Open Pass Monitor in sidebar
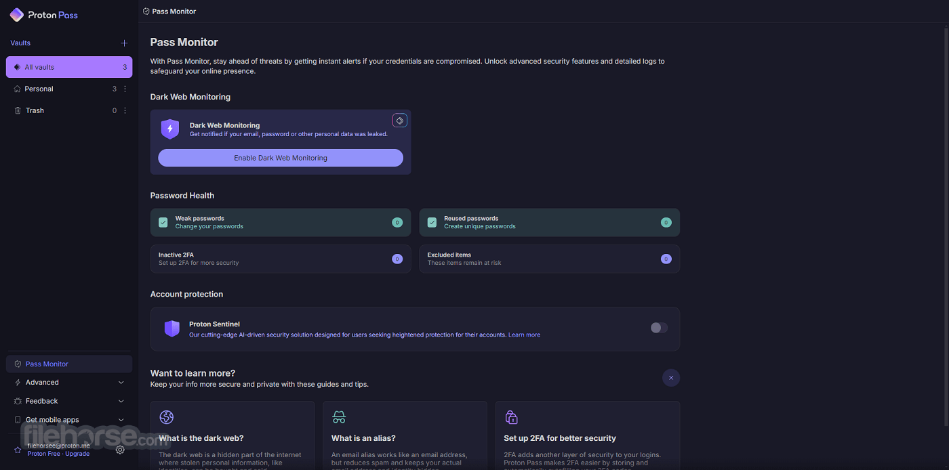This screenshot has width=949, height=470. (x=69, y=364)
